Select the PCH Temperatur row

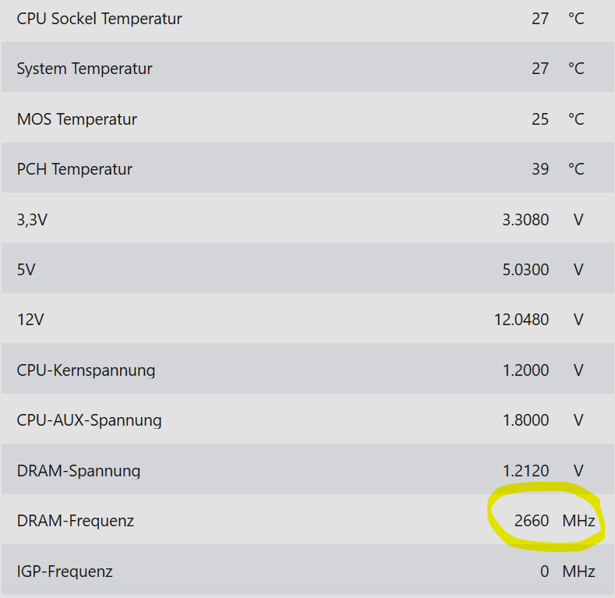[307, 168]
